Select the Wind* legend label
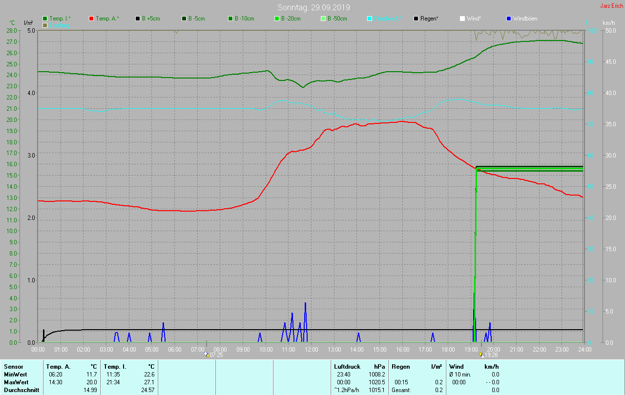This screenshot has width=625, height=395. click(474, 19)
